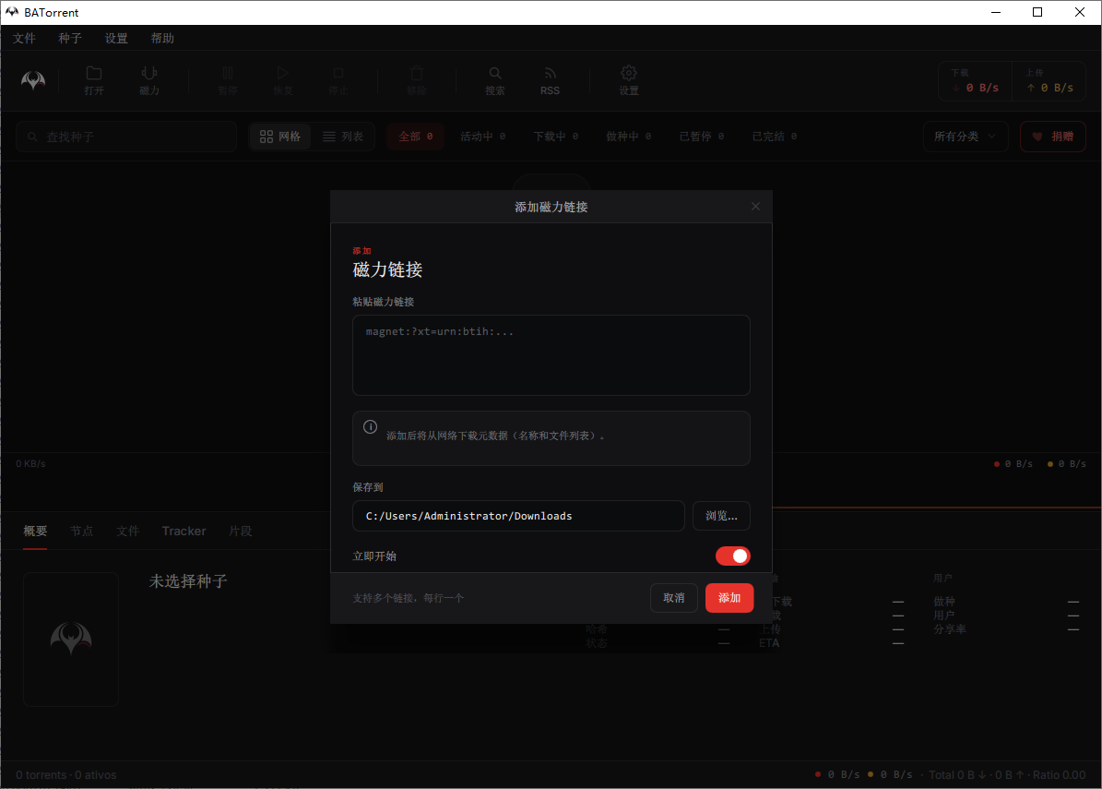Click the 取消 cancel button
The width and height of the screenshot is (1102, 789).
coord(674,598)
